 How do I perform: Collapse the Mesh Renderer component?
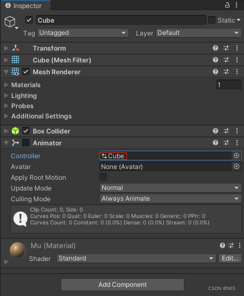(x=6, y=72)
